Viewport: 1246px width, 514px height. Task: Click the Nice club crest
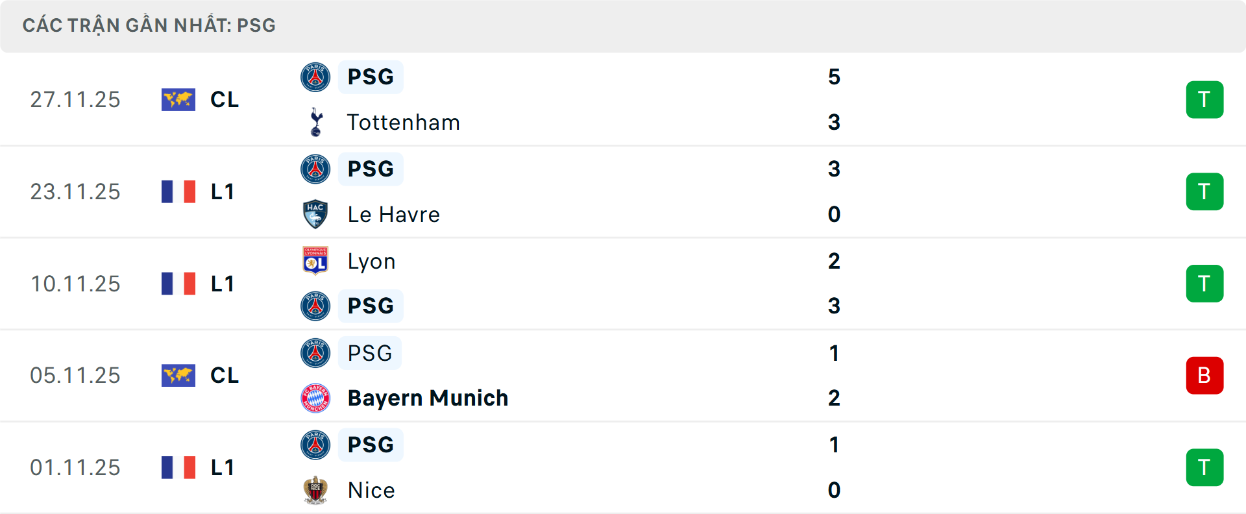(x=315, y=490)
